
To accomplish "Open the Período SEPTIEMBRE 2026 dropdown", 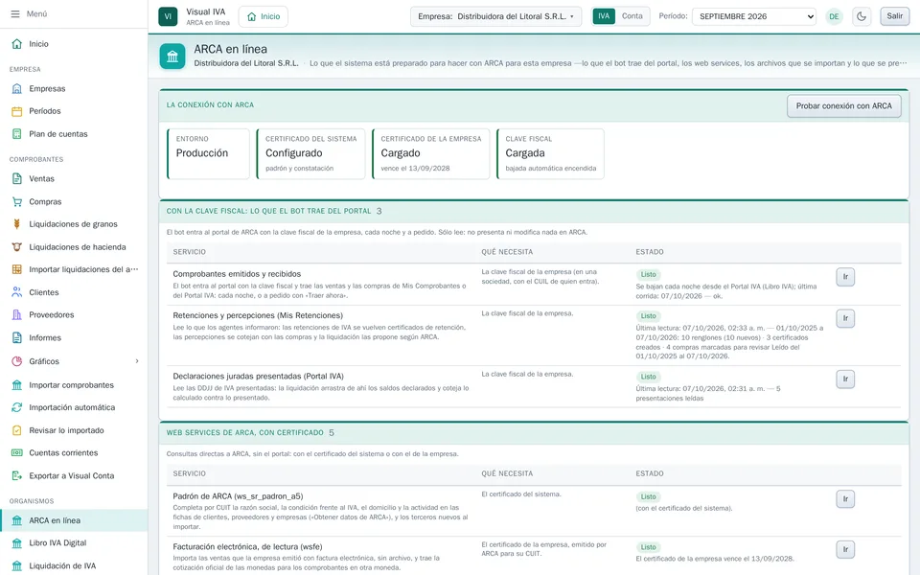I will 754,16.
